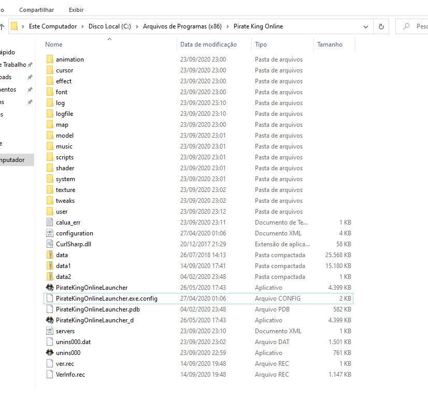Open the Compartilhar ribbon tab
This screenshot has height=401, width=428.
37,10
